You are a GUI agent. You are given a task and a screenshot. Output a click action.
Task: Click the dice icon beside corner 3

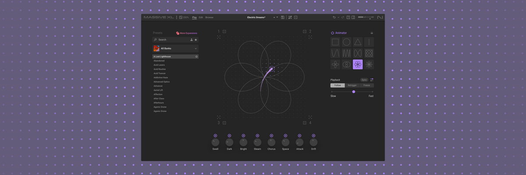tap(224, 123)
